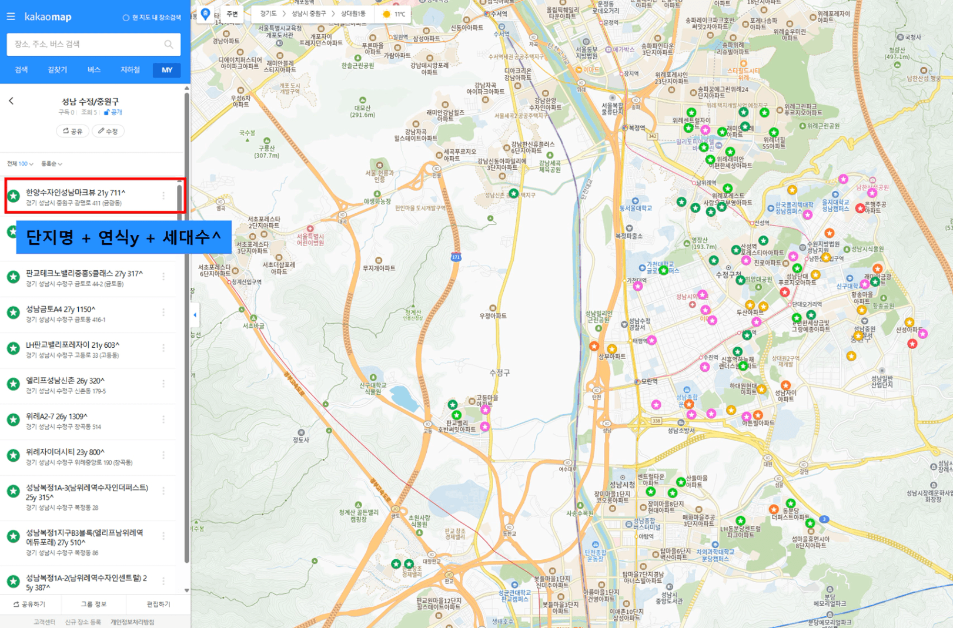Open the 등록순 sort dropdown
The height and width of the screenshot is (628, 953).
pyautogui.click(x=52, y=164)
